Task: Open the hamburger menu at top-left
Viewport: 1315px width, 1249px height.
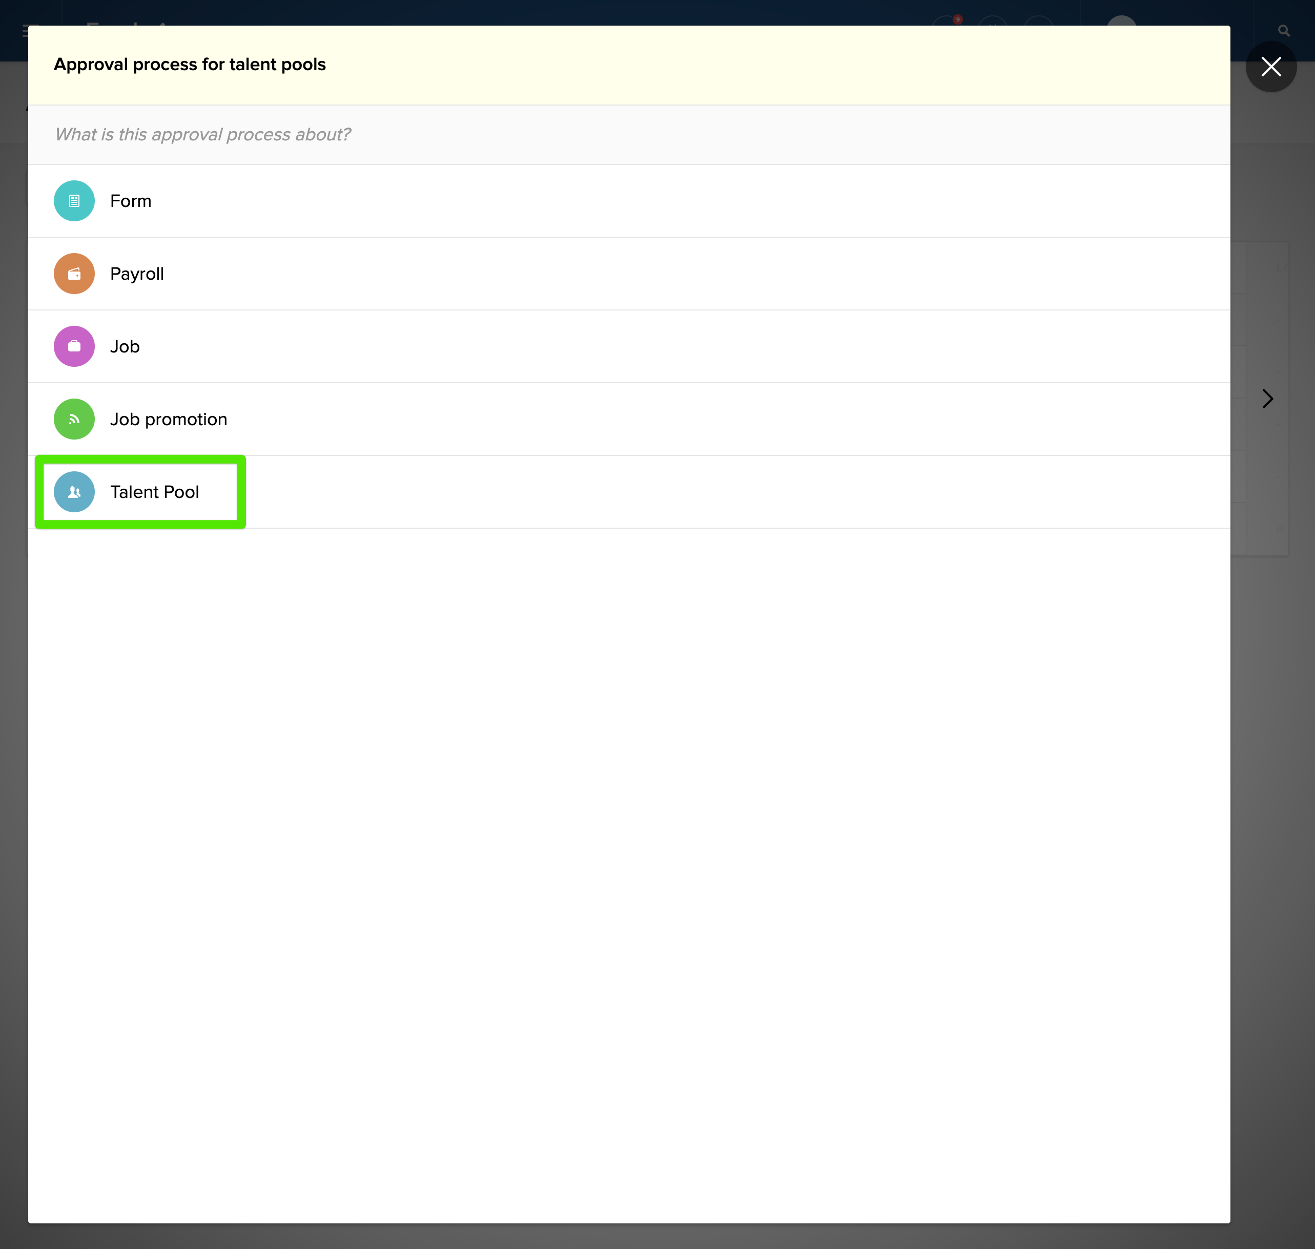Action: click(x=25, y=31)
